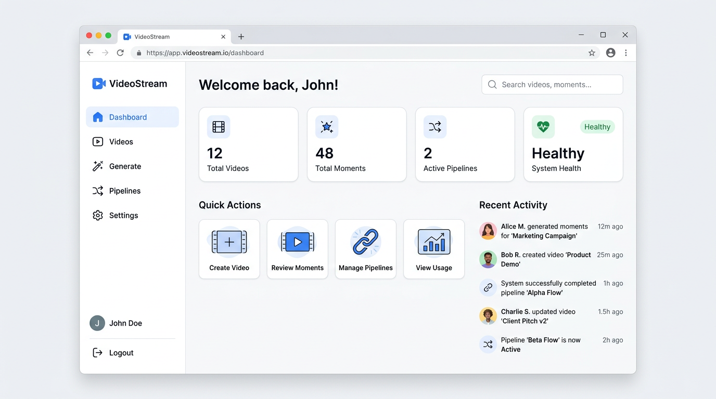Bookmark the page with the star icon
This screenshot has width=716, height=399.
pyautogui.click(x=592, y=52)
